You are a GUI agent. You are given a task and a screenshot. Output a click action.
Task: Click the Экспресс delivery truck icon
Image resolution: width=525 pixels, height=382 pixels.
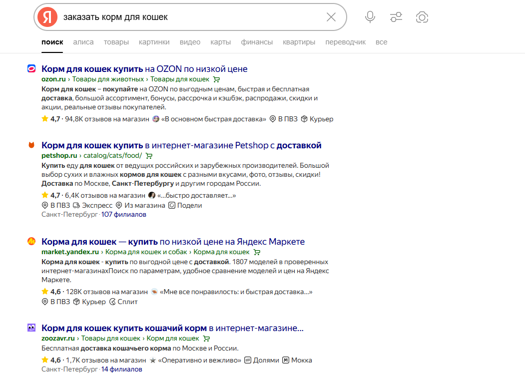(x=76, y=205)
